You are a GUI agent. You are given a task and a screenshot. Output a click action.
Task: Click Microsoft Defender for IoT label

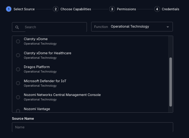pyautogui.click(x=45, y=81)
